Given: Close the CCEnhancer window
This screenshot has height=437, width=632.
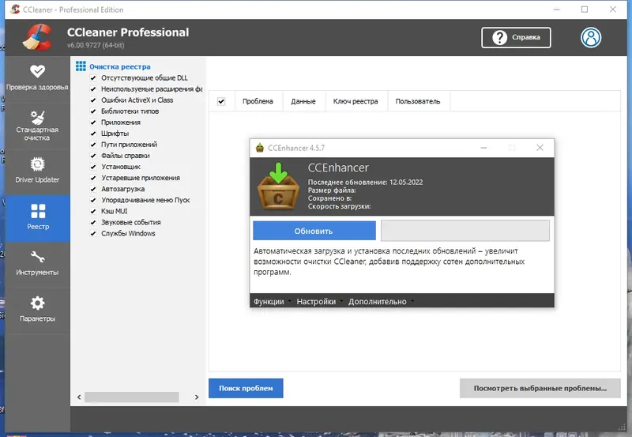Looking at the screenshot, I should click(x=540, y=148).
